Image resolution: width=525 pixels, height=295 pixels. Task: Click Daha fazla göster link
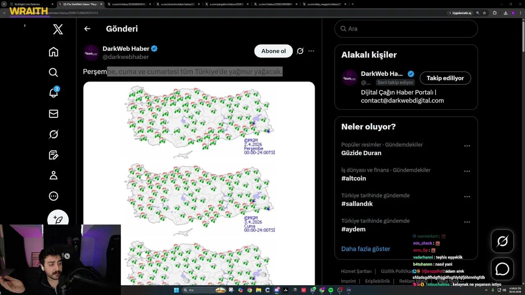tap(365, 249)
